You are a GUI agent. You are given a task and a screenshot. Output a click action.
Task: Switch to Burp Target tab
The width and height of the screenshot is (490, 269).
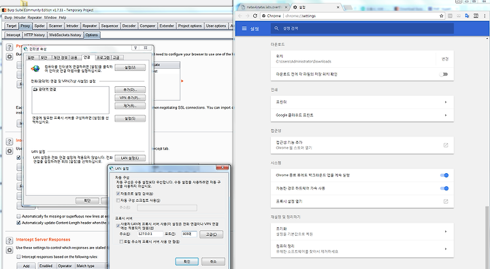click(x=12, y=26)
